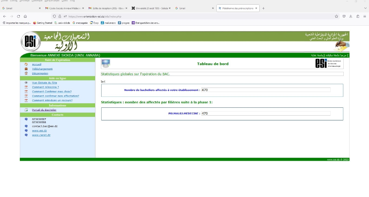Reload the page with the refresh icon
The height and width of the screenshot is (197, 369).
(18, 16)
